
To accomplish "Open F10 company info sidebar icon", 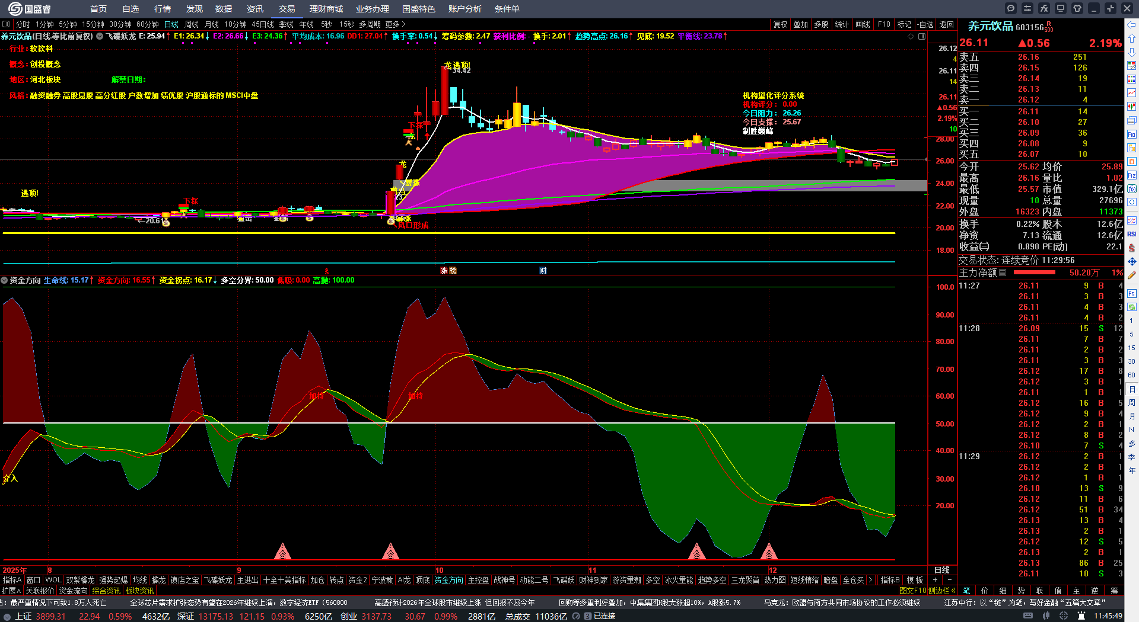I will click(x=1132, y=134).
